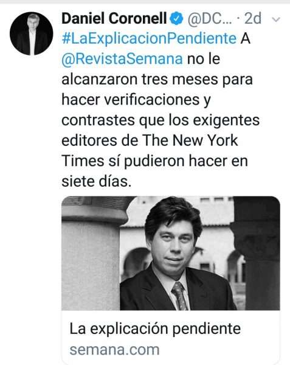Click the letter 'A' after the hashtag
290x365 pixels.
coord(246,39)
